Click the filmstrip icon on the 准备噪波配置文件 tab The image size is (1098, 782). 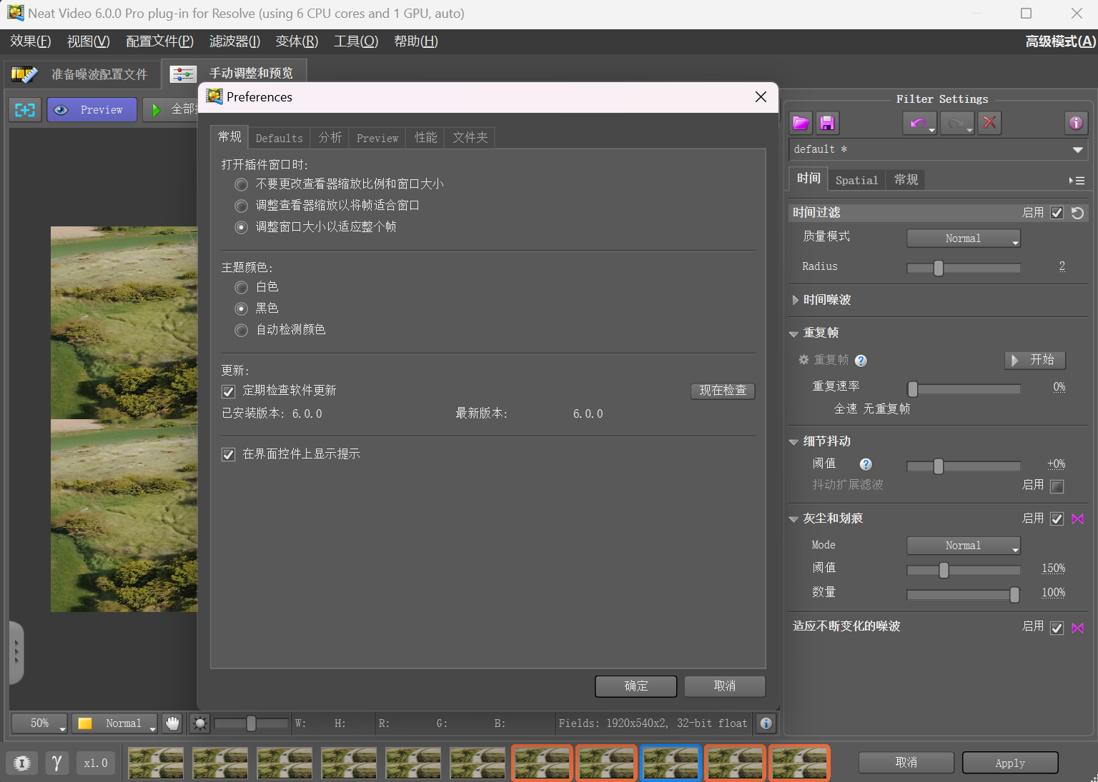pos(24,74)
